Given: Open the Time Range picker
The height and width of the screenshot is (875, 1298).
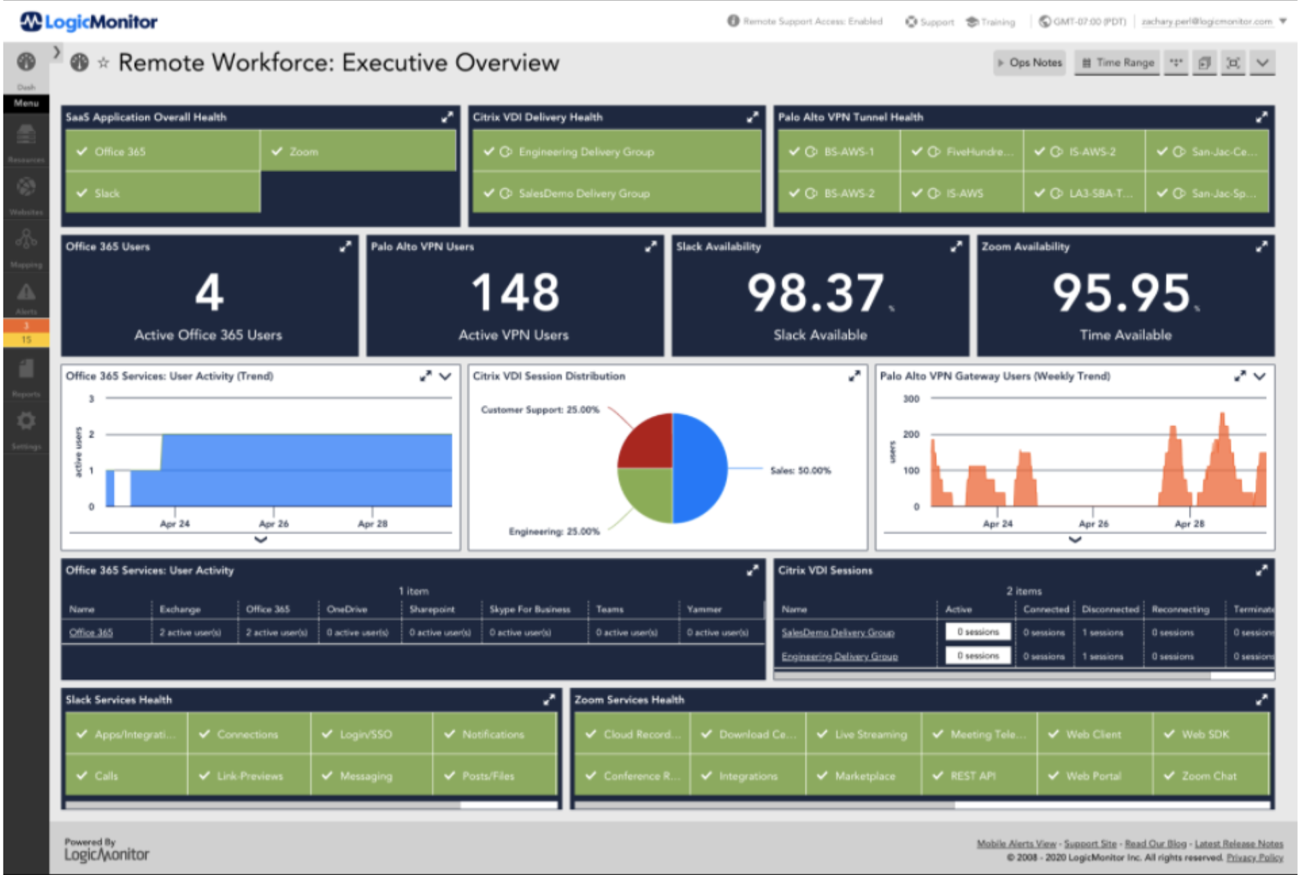Looking at the screenshot, I should [x=1116, y=62].
